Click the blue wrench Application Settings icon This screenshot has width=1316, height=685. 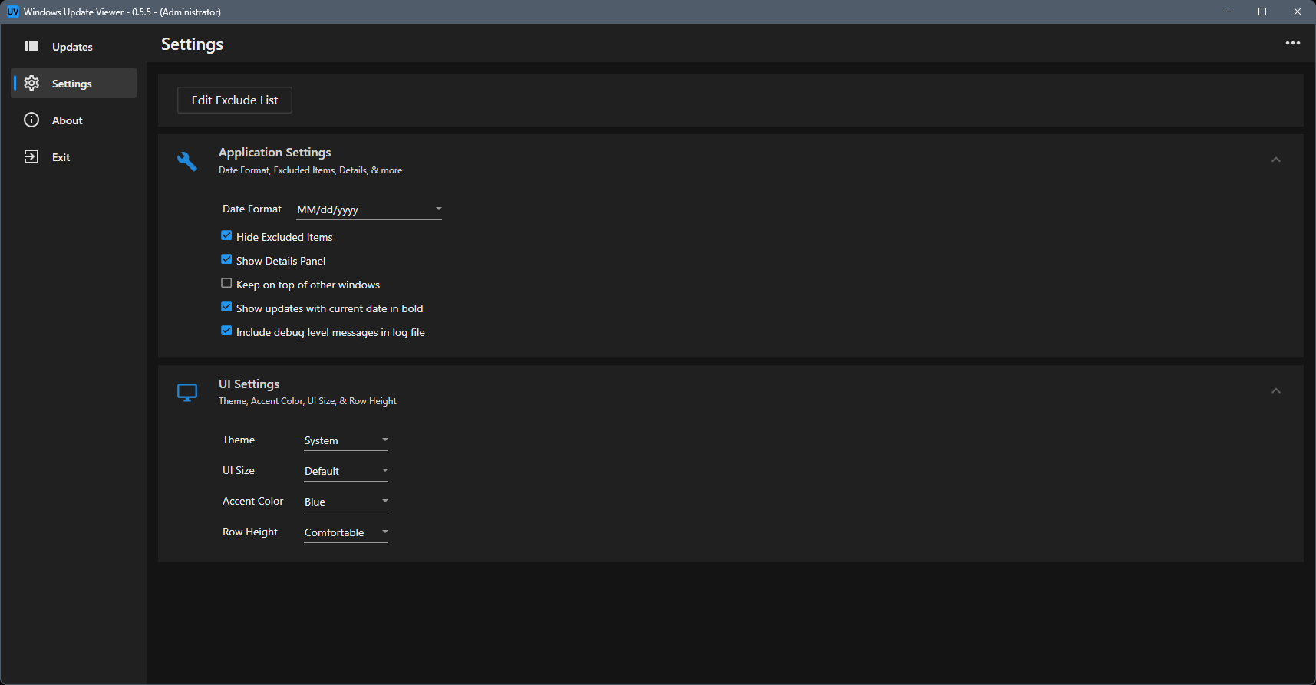click(x=187, y=160)
